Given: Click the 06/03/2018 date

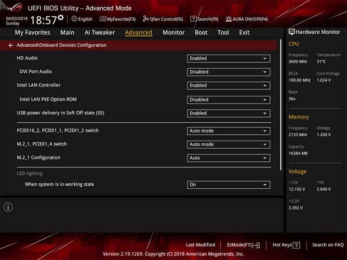Looking at the screenshot, I should [17, 19].
